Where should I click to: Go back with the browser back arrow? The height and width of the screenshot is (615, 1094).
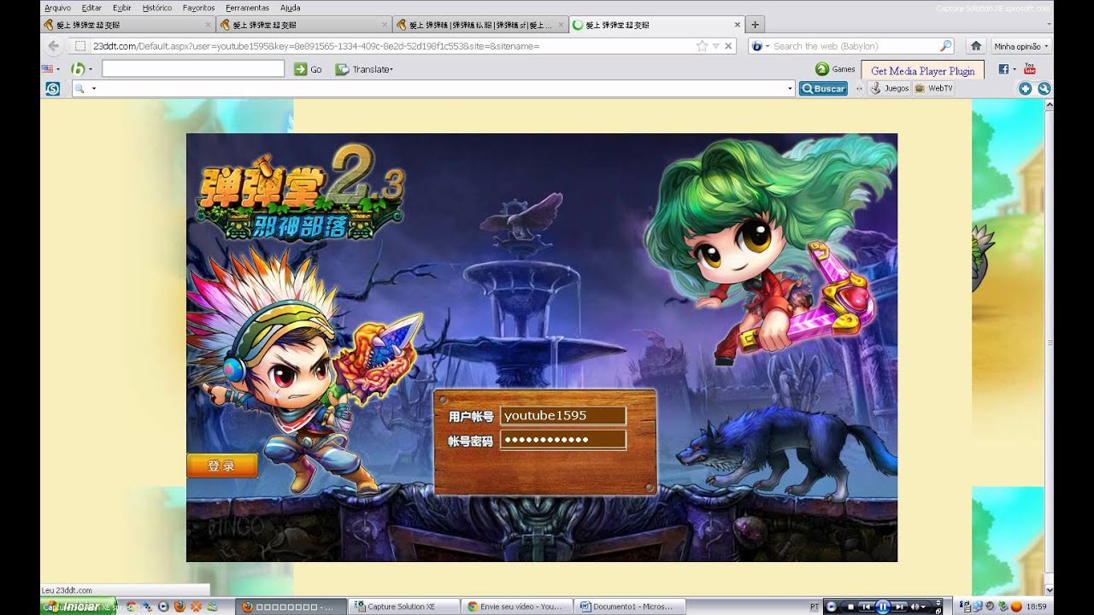tap(53, 46)
